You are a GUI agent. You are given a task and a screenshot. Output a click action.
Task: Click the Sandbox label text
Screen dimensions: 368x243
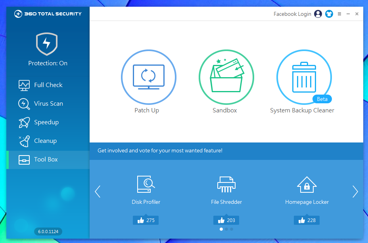tap(224, 110)
